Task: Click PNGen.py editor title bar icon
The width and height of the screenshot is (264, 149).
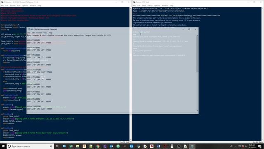Action: point(2,2)
